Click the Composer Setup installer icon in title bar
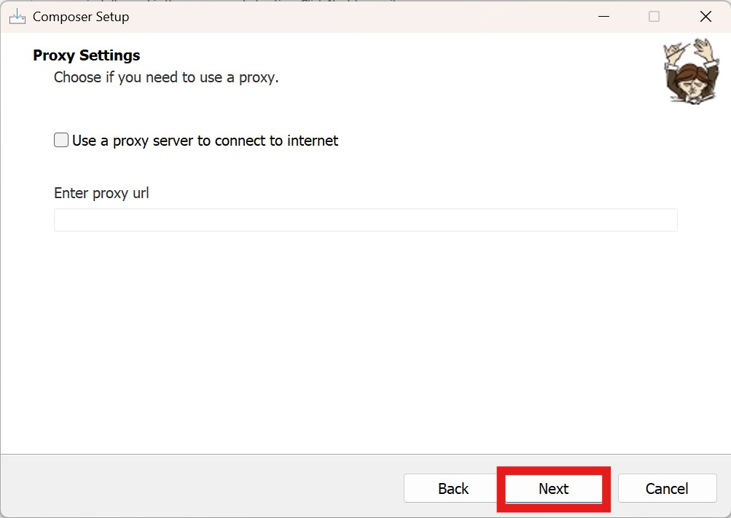 (x=17, y=17)
